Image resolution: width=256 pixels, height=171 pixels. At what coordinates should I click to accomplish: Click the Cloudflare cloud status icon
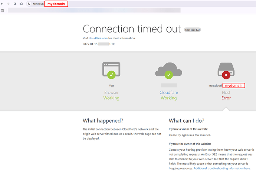tap(168, 70)
